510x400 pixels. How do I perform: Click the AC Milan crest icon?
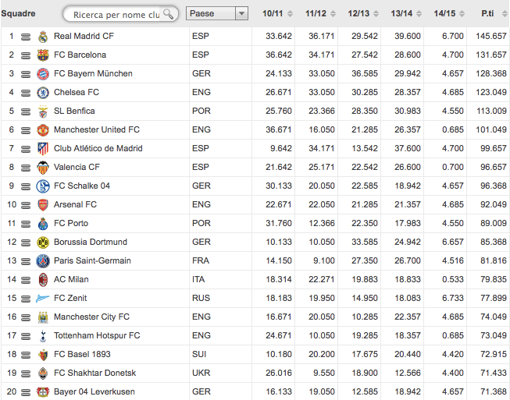pyautogui.click(x=43, y=280)
